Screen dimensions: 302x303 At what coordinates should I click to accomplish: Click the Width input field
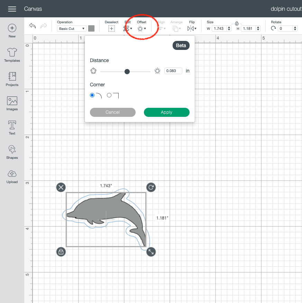point(219,28)
